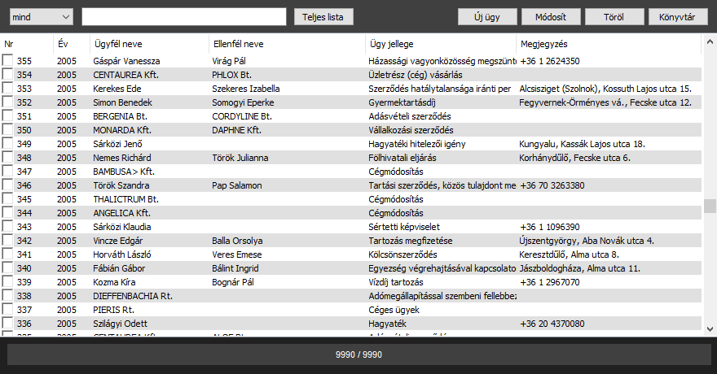The height and width of the screenshot is (374, 717).
Task: Toggle the checkbox for case 338
Action: point(7,296)
